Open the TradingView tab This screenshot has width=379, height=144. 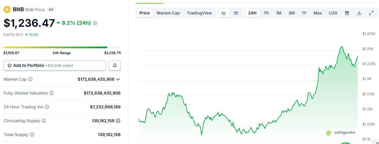(199, 13)
